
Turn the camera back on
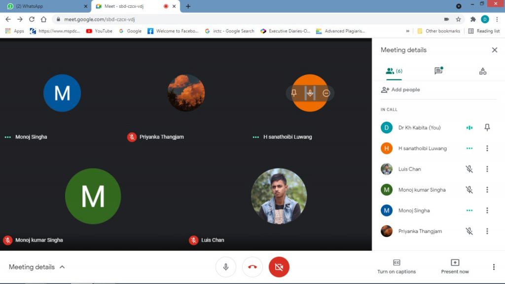(x=279, y=267)
